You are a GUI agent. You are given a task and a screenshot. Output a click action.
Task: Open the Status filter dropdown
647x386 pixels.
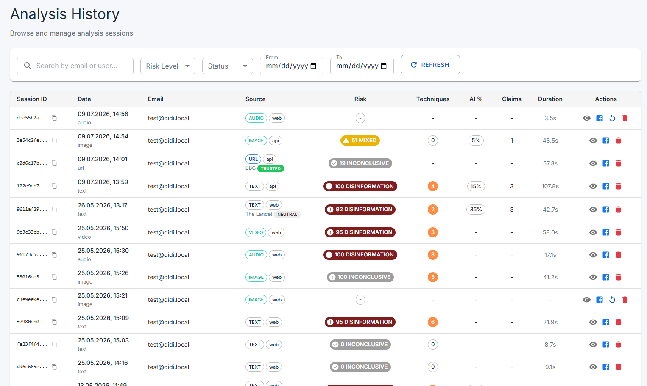pos(228,66)
